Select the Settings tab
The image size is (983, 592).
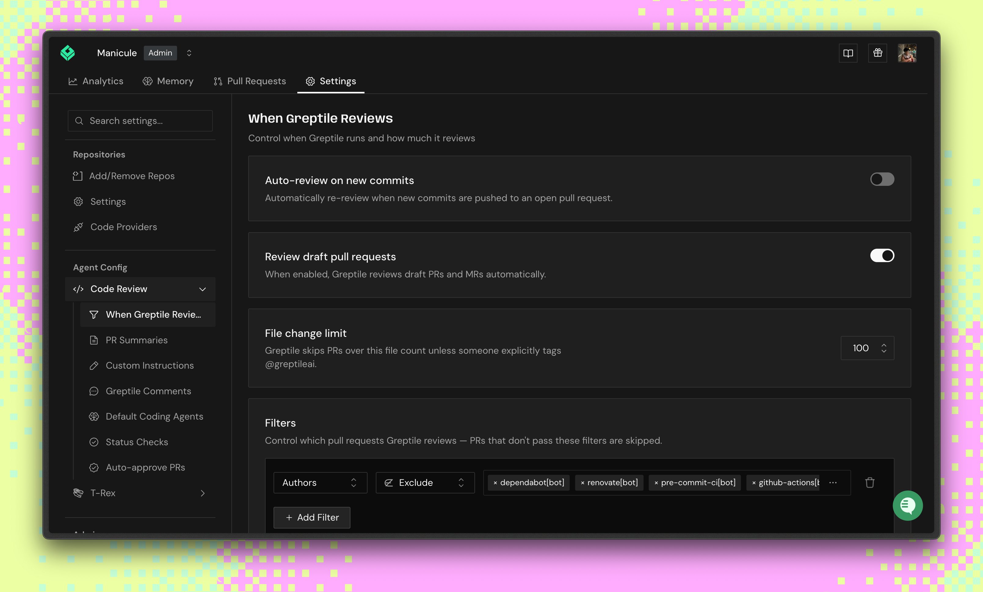(331, 81)
